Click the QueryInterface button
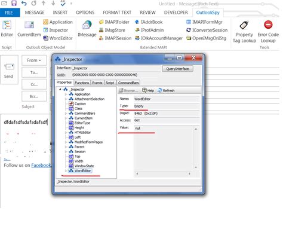 pyautogui.click(x=177, y=69)
